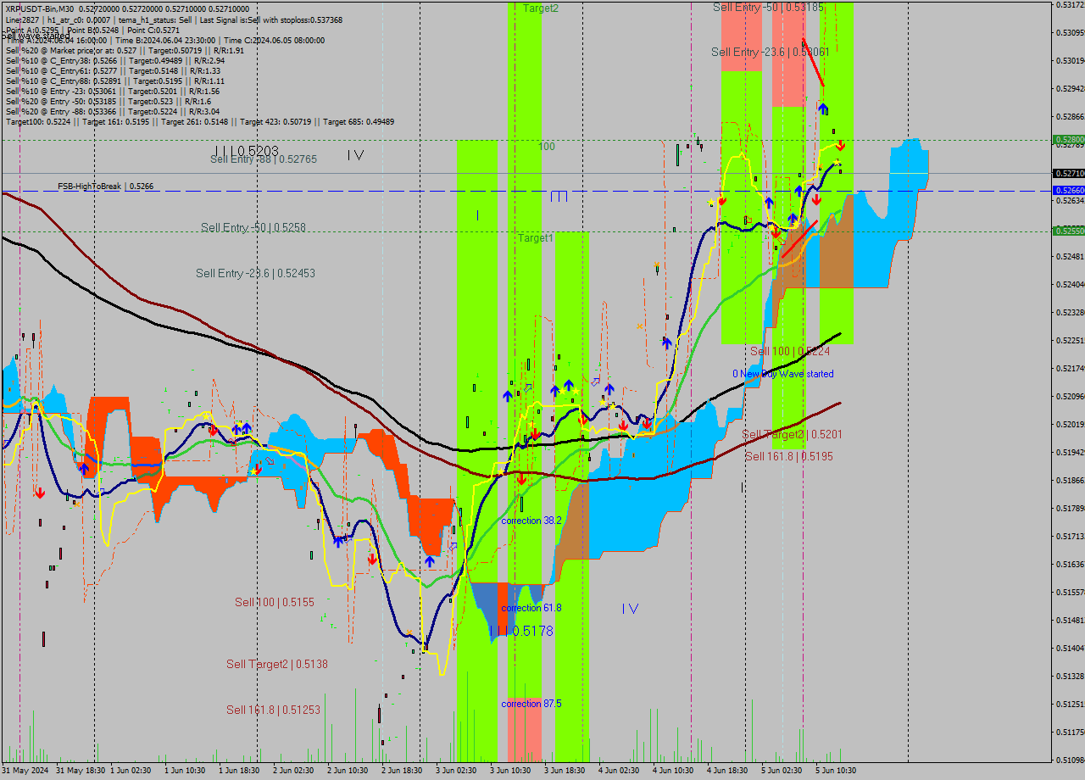Click the 'Sell %10 @ Entry -23: 0.53061' row
The image size is (1085, 780).
pyautogui.click(x=113, y=91)
